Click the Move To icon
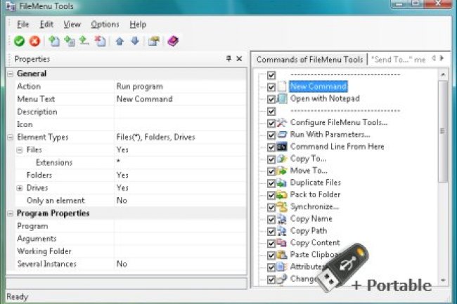This screenshot has height=304, width=457. (282, 171)
